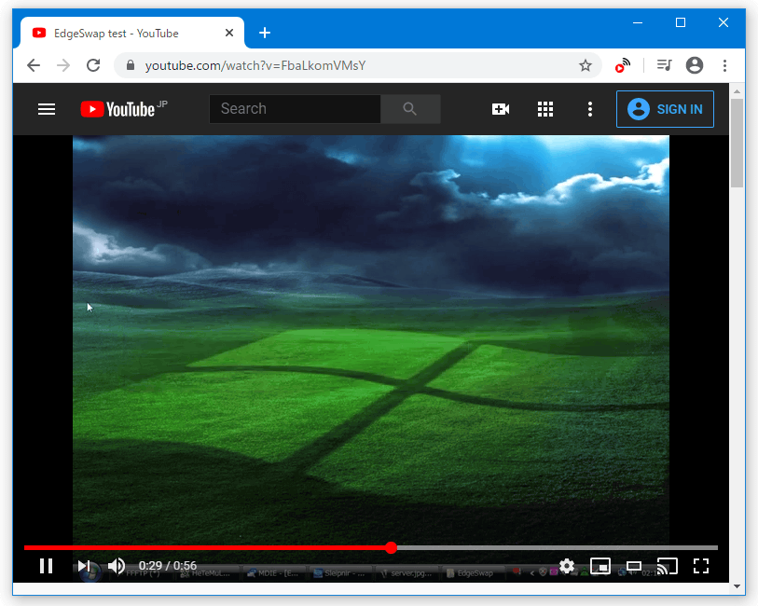Screen dimensions: 758x606
Task: Open YouTube hamburger guide menu
Action: (47, 109)
